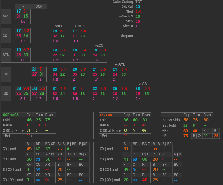Image resolution: width=223 pixels, height=185 pixels.
Task: Select the BTN position row label
Action: pos(6,55)
